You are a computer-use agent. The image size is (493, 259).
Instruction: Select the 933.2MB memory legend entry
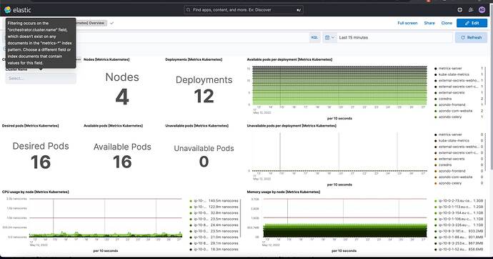tap(461, 231)
